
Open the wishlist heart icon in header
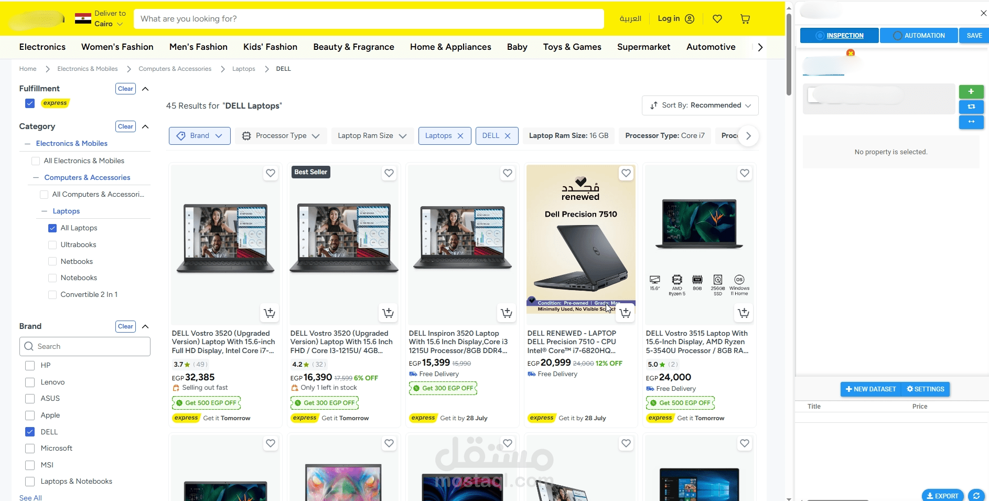point(717,19)
